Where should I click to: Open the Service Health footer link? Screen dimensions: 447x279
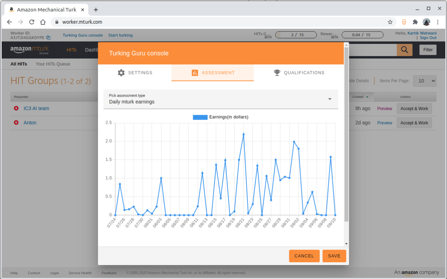tap(80, 273)
